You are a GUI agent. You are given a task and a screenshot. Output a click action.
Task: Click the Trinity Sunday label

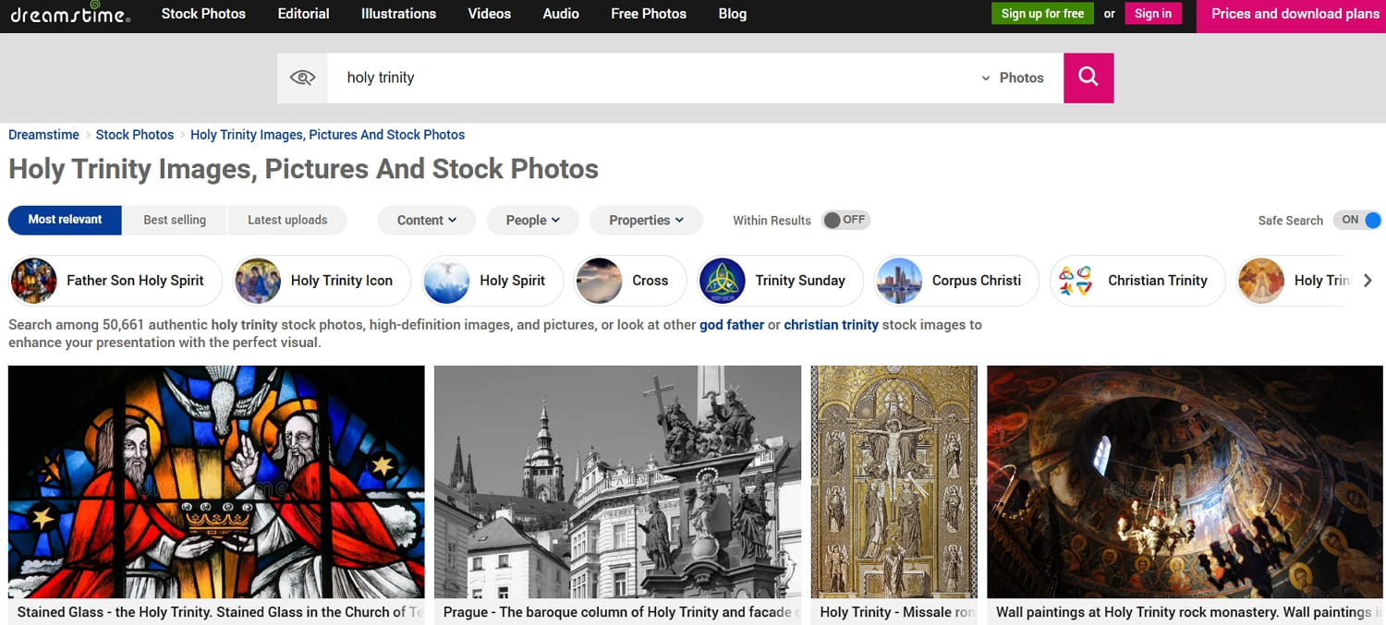[800, 281]
